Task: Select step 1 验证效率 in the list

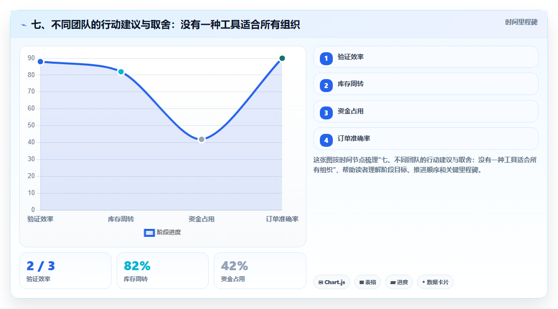Action: click(425, 57)
